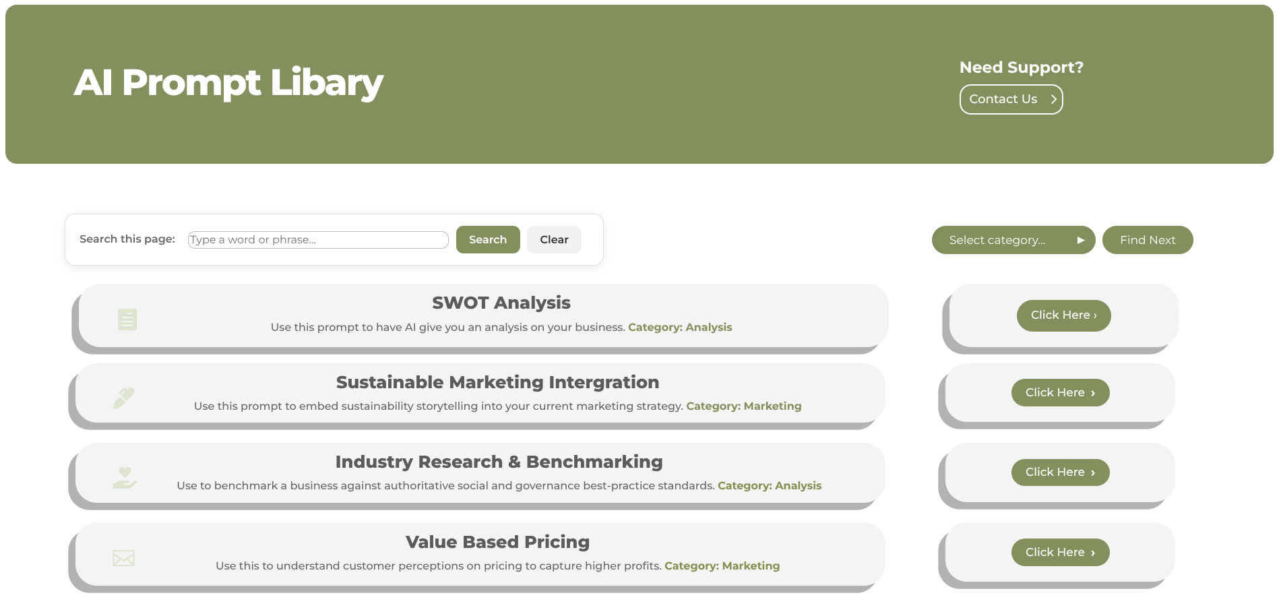Click Here for Industry Research & Benchmarking

(x=1060, y=472)
